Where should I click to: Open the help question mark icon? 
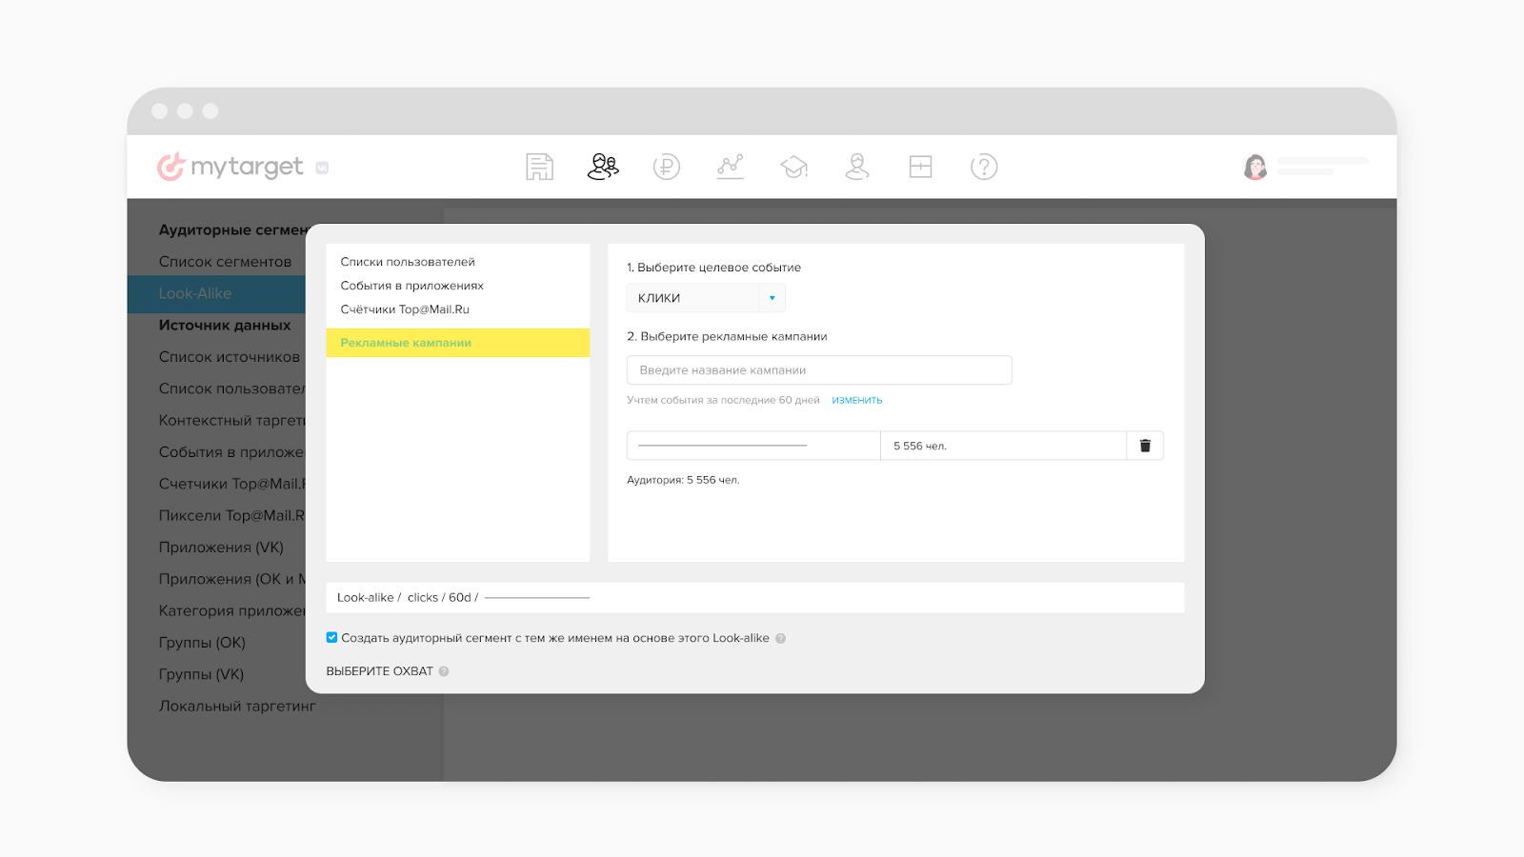click(984, 167)
